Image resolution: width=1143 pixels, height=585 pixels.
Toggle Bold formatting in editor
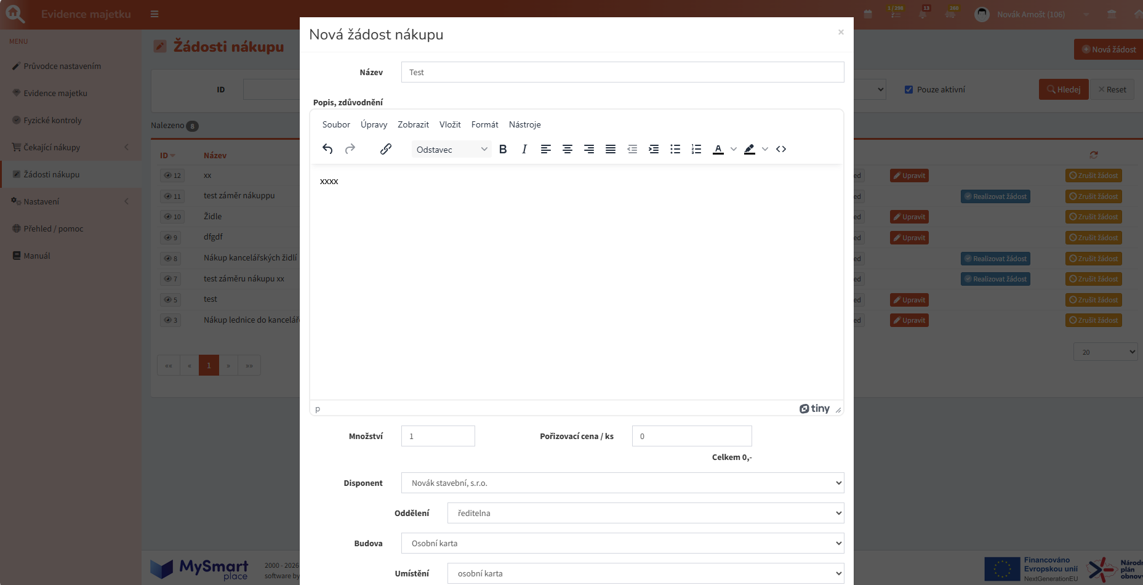pos(503,149)
